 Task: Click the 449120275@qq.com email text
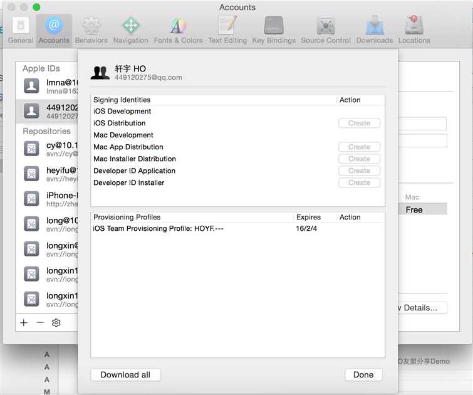(148, 78)
